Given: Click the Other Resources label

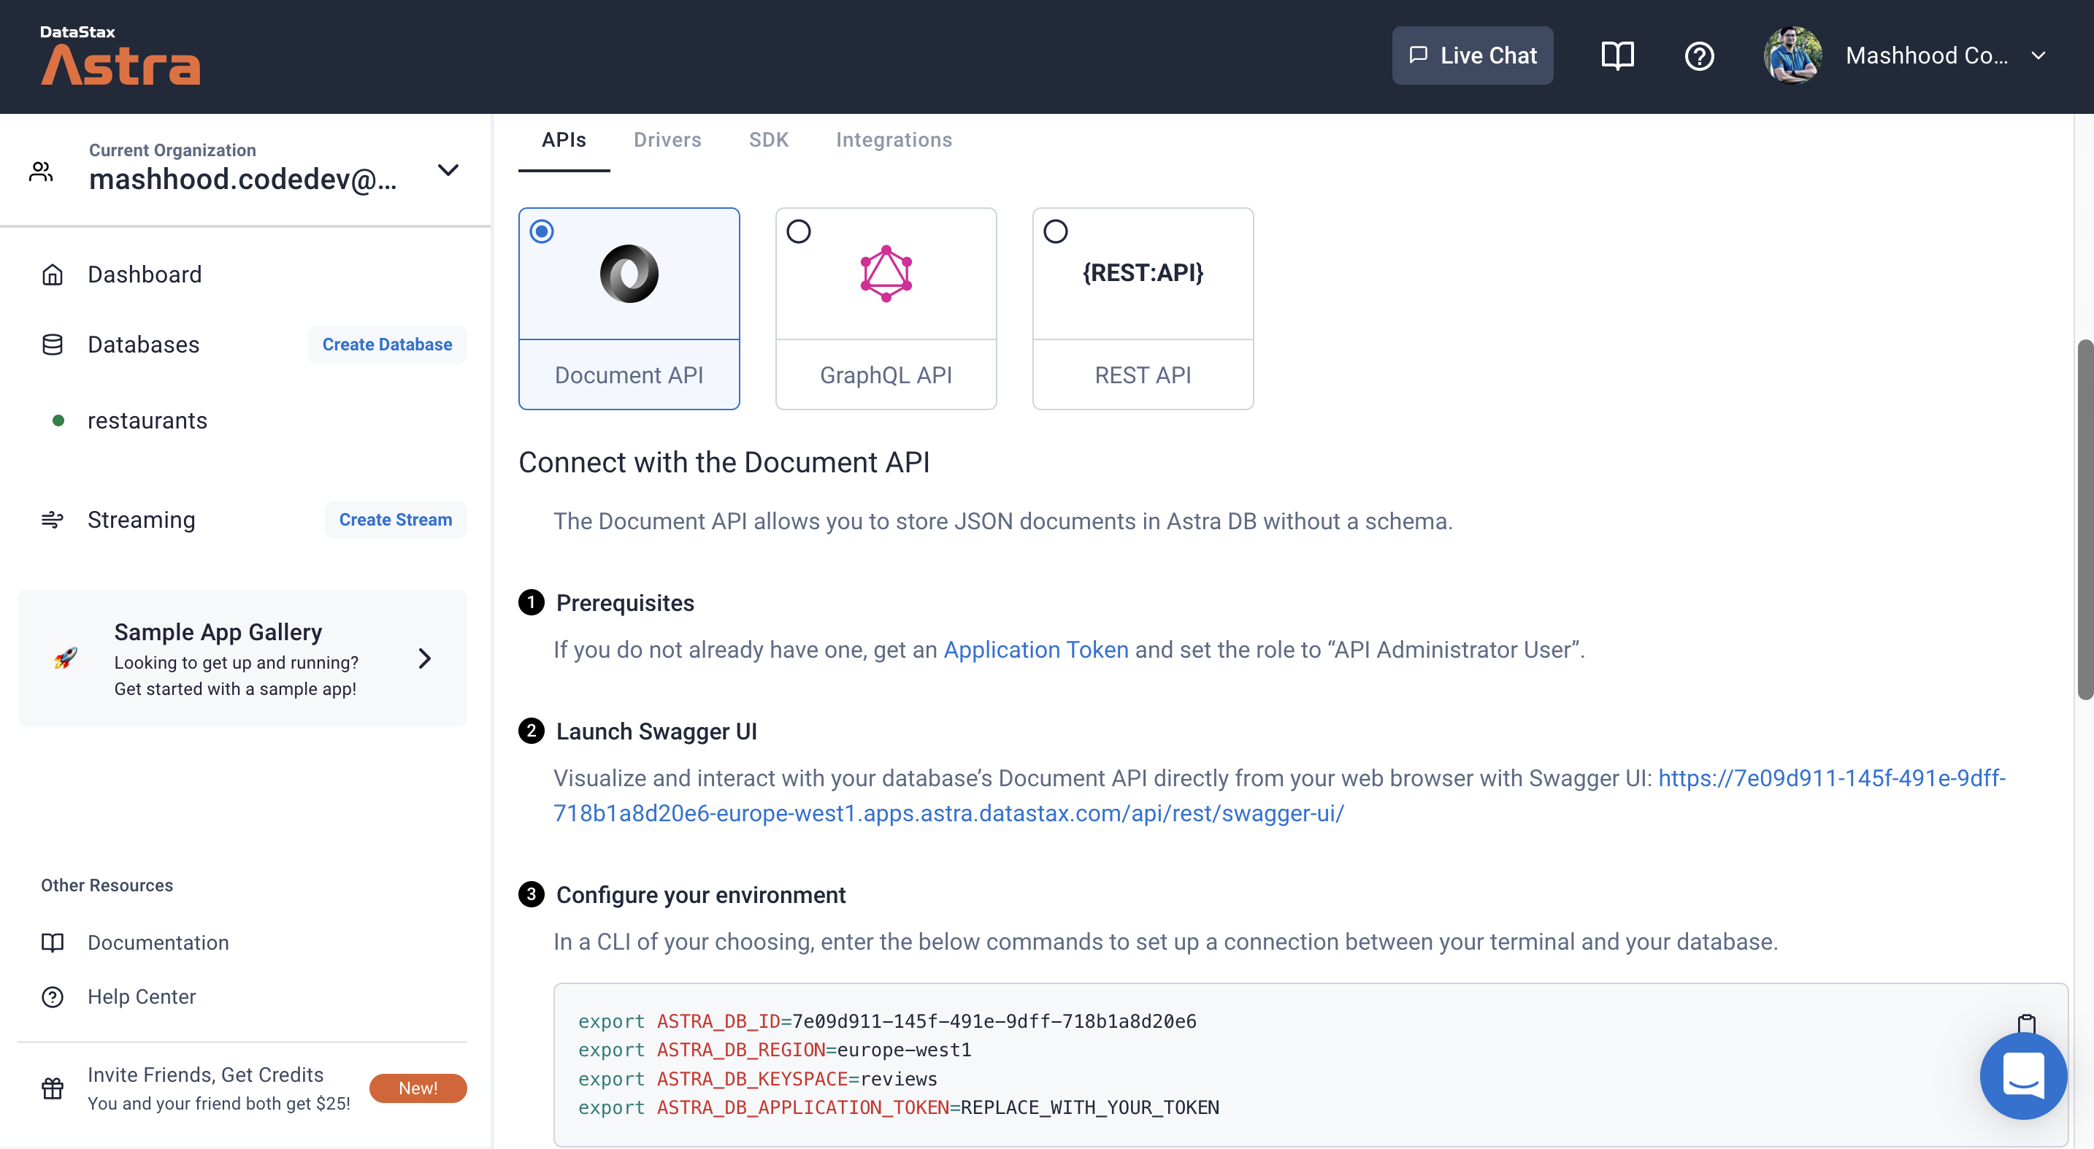Looking at the screenshot, I should tap(107, 884).
